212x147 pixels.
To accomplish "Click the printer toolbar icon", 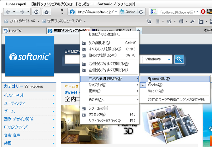I will point(181,21).
